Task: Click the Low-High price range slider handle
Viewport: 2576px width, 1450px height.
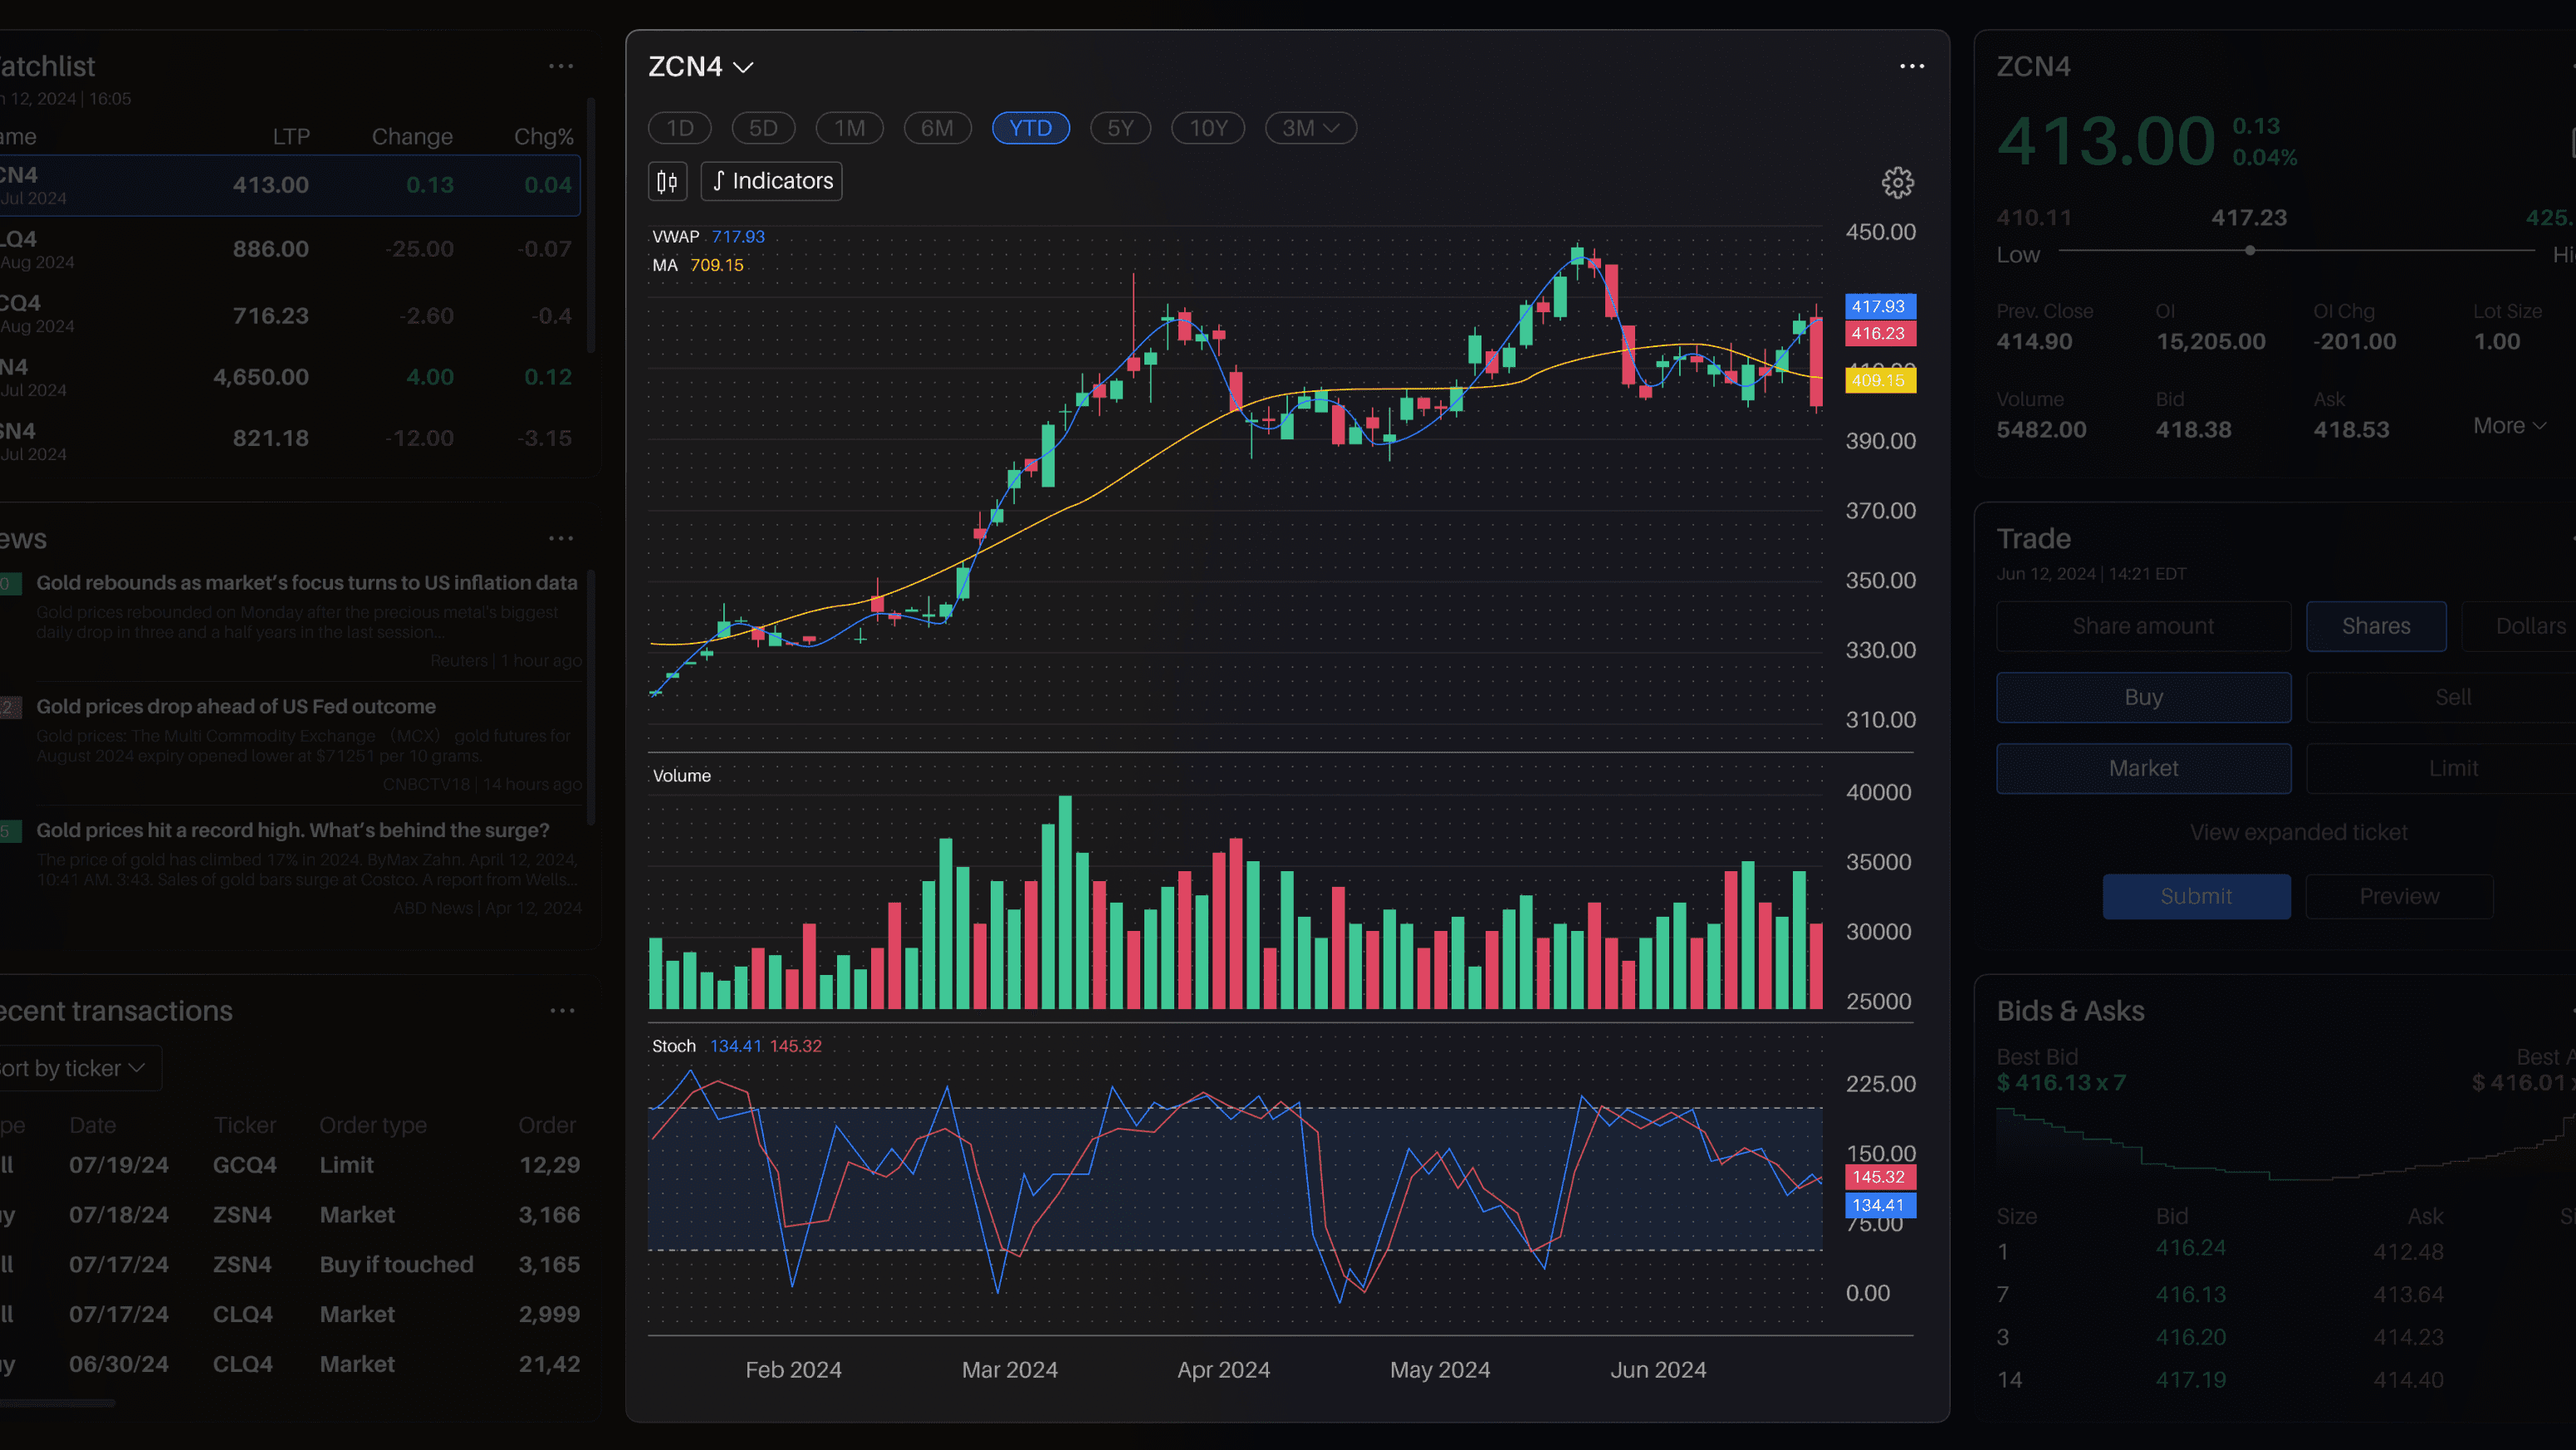Action: 2249,250
